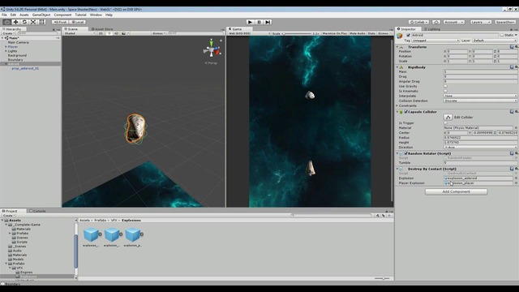519x292 pixels.
Task: Open the Rigidbody component gear menu
Action: click(x=516, y=67)
